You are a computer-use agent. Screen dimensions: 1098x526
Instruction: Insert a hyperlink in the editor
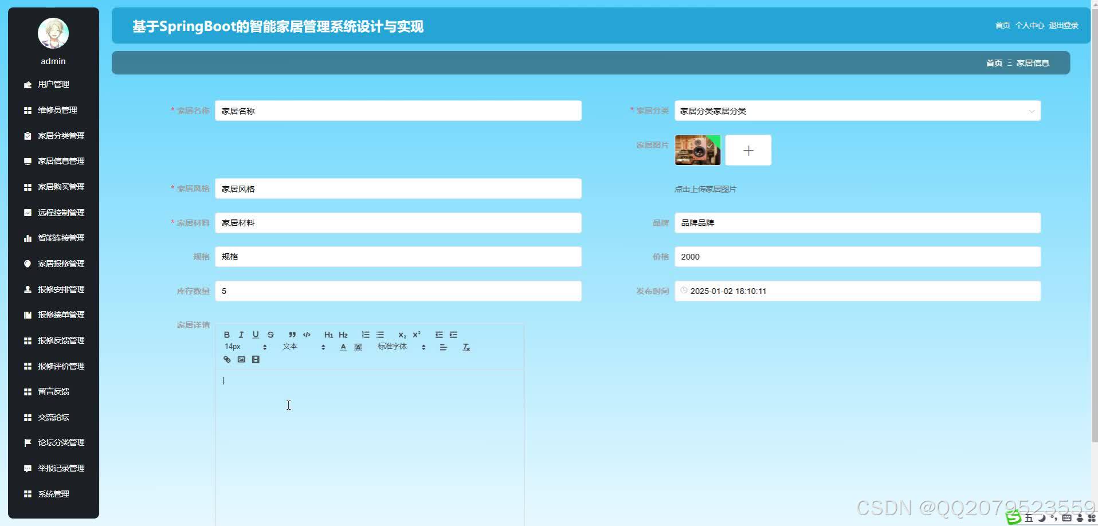click(x=227, y=360)
